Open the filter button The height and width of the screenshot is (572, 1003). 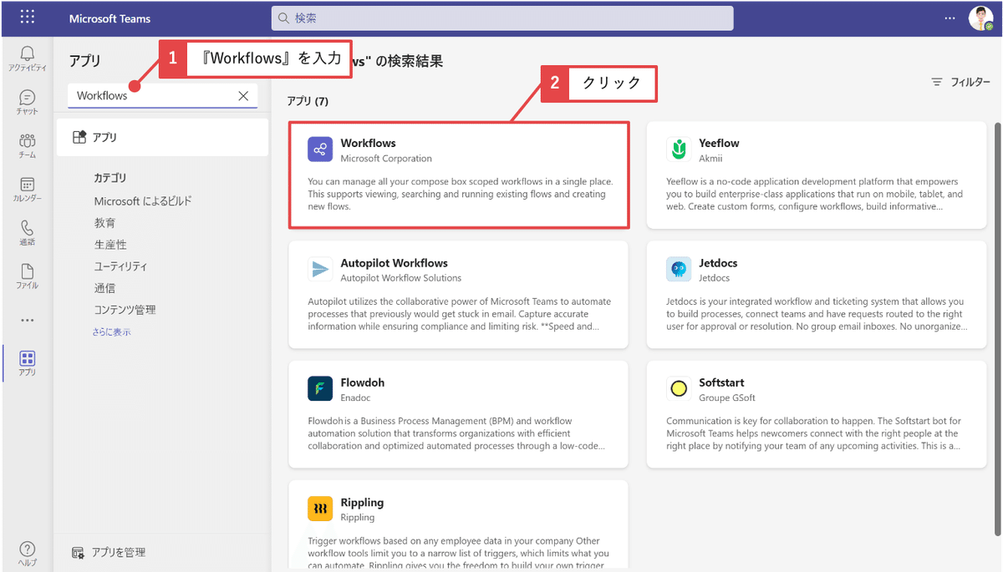[x=960, y=82]
